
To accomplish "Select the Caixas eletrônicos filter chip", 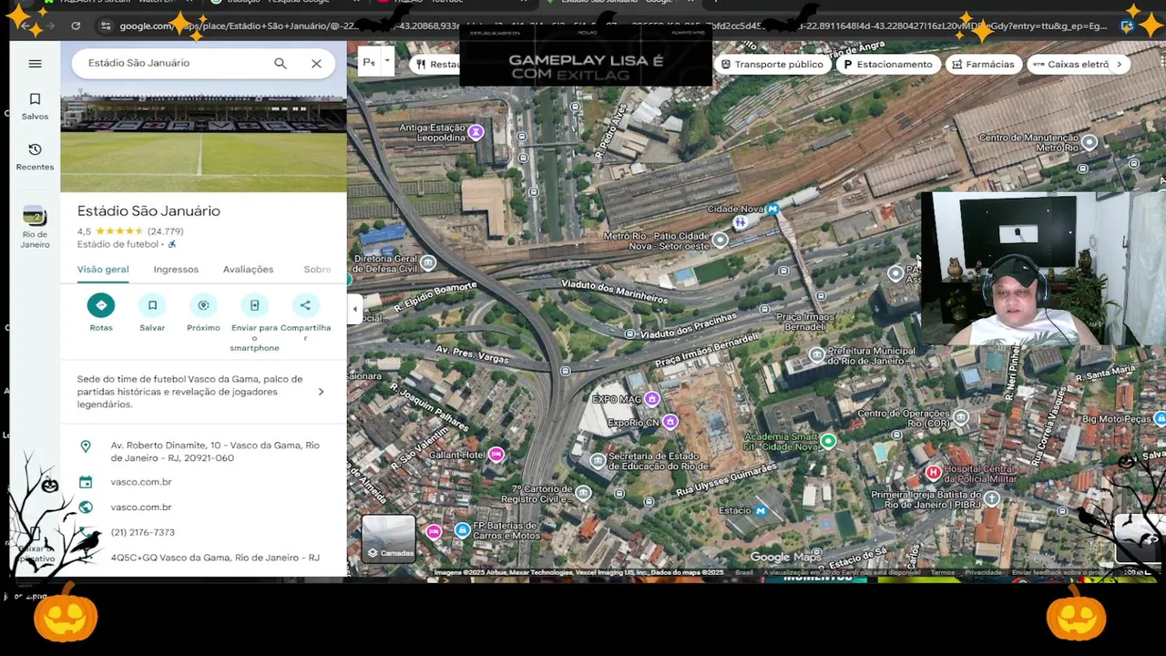I will [x=1070, y=64].
